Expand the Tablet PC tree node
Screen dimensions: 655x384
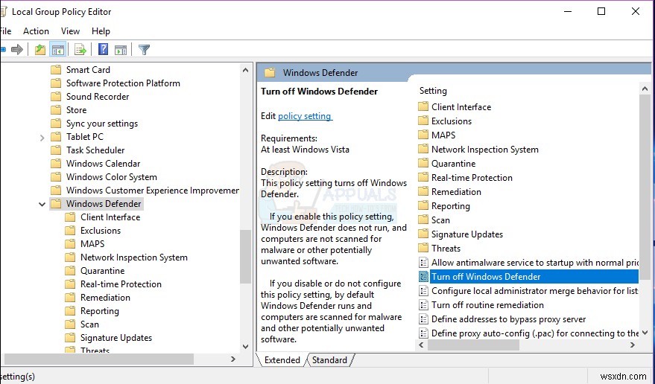[x=42, y=138]
